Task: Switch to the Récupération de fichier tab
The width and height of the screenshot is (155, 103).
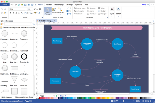Action: [24, 97]
